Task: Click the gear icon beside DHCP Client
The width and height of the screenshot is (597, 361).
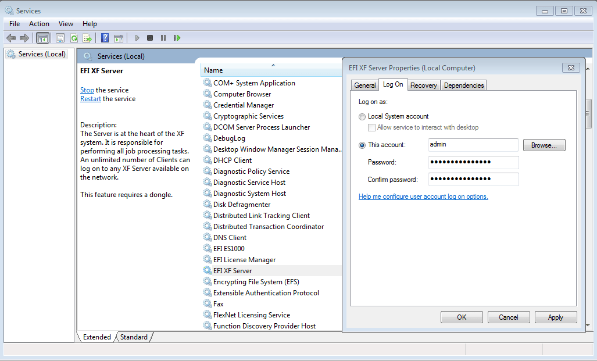Action: 207,160
